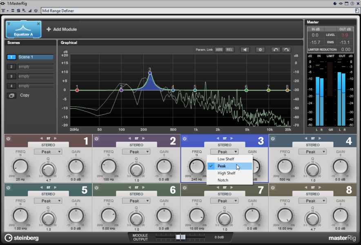Click the bypass power icon in title toolbar
The image size is (361, 245).
pyautogui.click(x=36, y=11)
